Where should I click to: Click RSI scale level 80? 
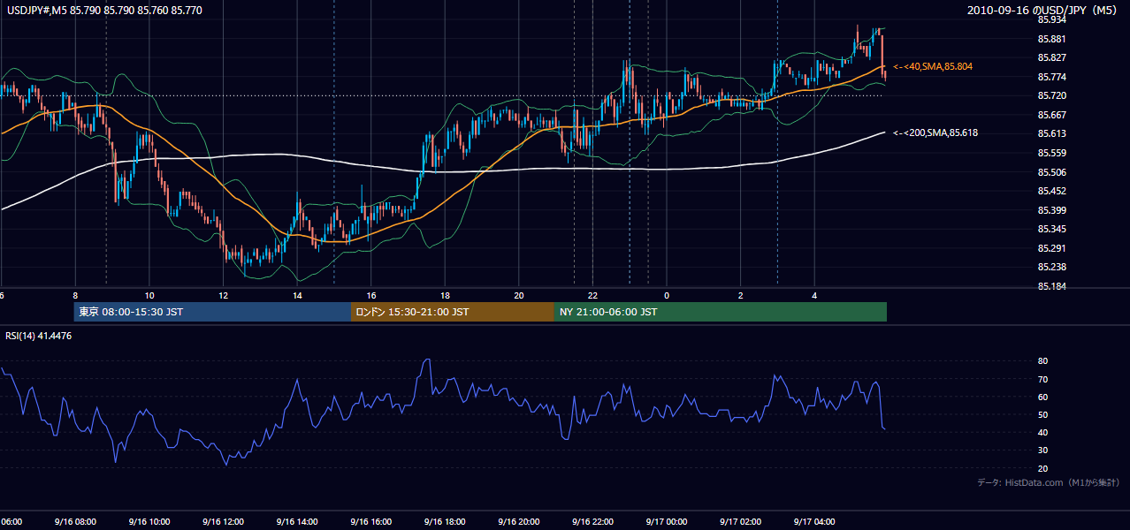coord(1042,361)
